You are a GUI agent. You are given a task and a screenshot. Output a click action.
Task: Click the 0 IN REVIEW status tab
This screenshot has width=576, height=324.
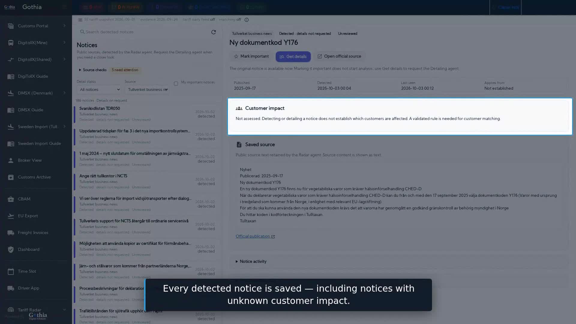coord(125,7)
